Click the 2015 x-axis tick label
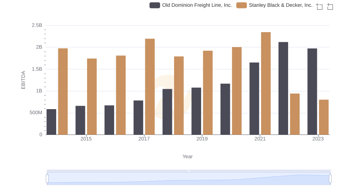The height and width of the screenshot is (195, 338). point(86,139)
